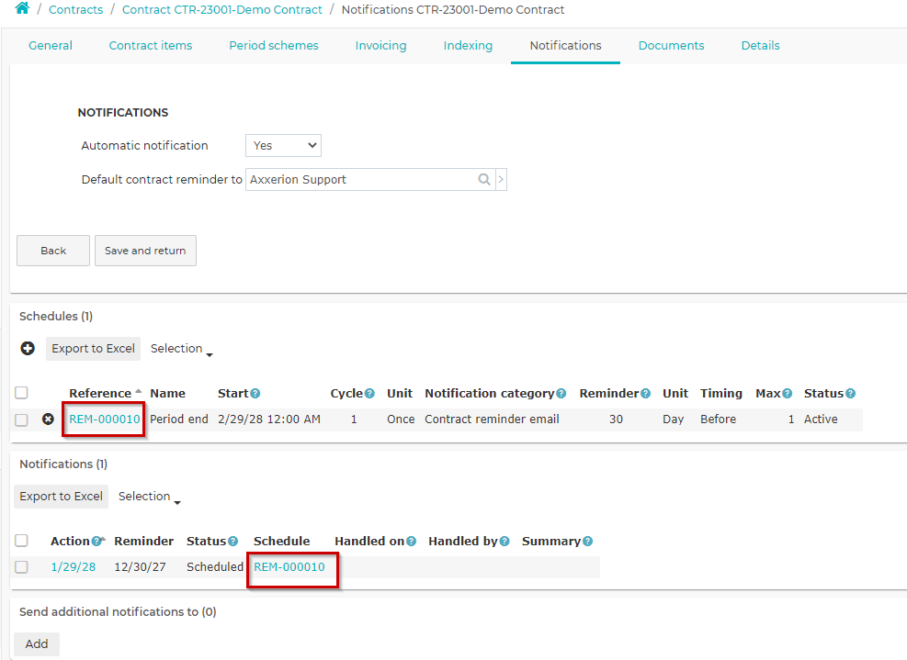Go to the Period schemes tab
This screenshot has height=660, width=907.
(274, 46)
